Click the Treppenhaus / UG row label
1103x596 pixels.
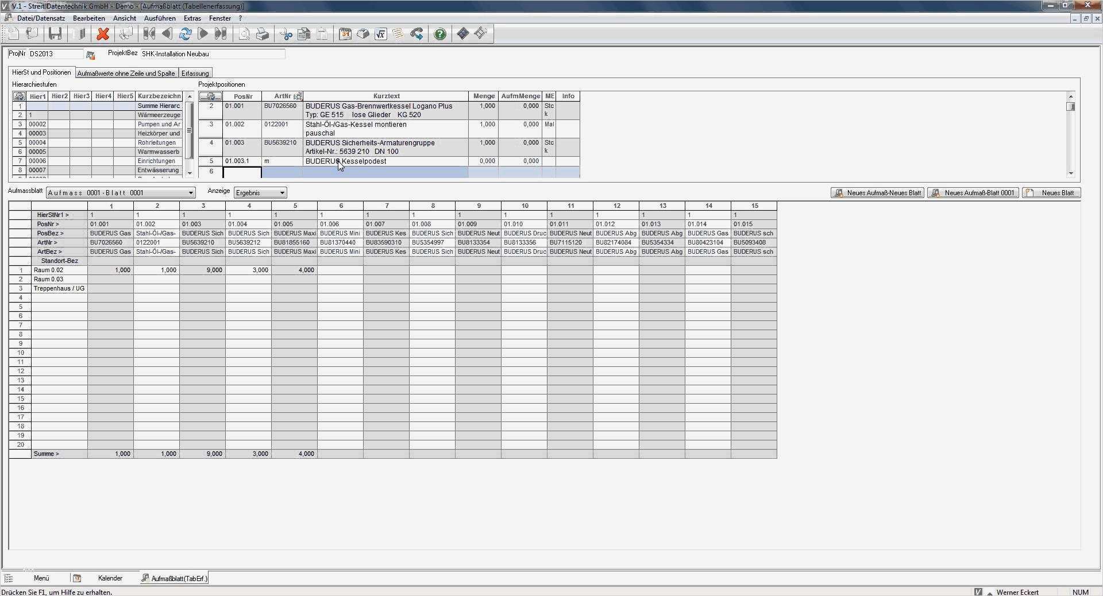(x=59, y=288)
